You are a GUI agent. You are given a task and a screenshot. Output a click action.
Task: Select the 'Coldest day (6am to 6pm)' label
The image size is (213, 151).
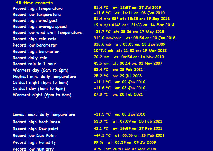39,89
